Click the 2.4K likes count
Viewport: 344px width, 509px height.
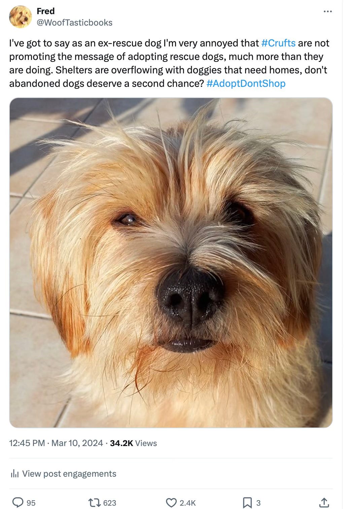[187, 503]
